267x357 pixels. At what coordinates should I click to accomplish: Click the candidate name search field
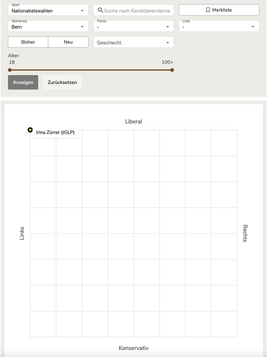(133, 10)
